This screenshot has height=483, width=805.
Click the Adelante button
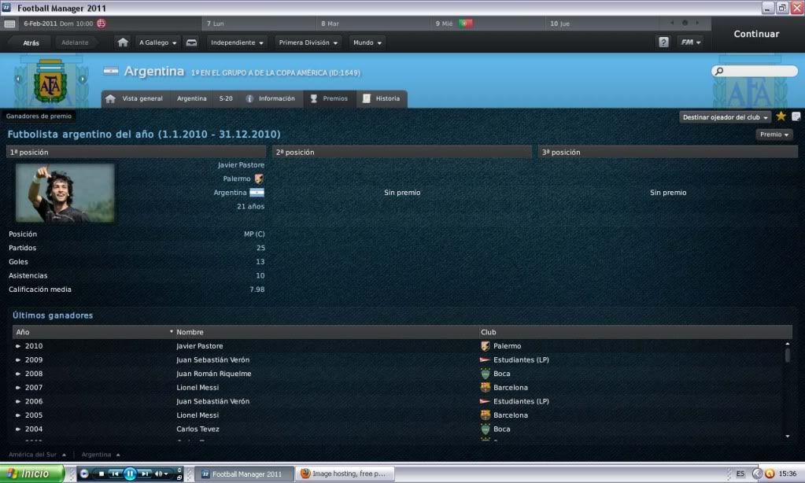[x=75, y=42]
